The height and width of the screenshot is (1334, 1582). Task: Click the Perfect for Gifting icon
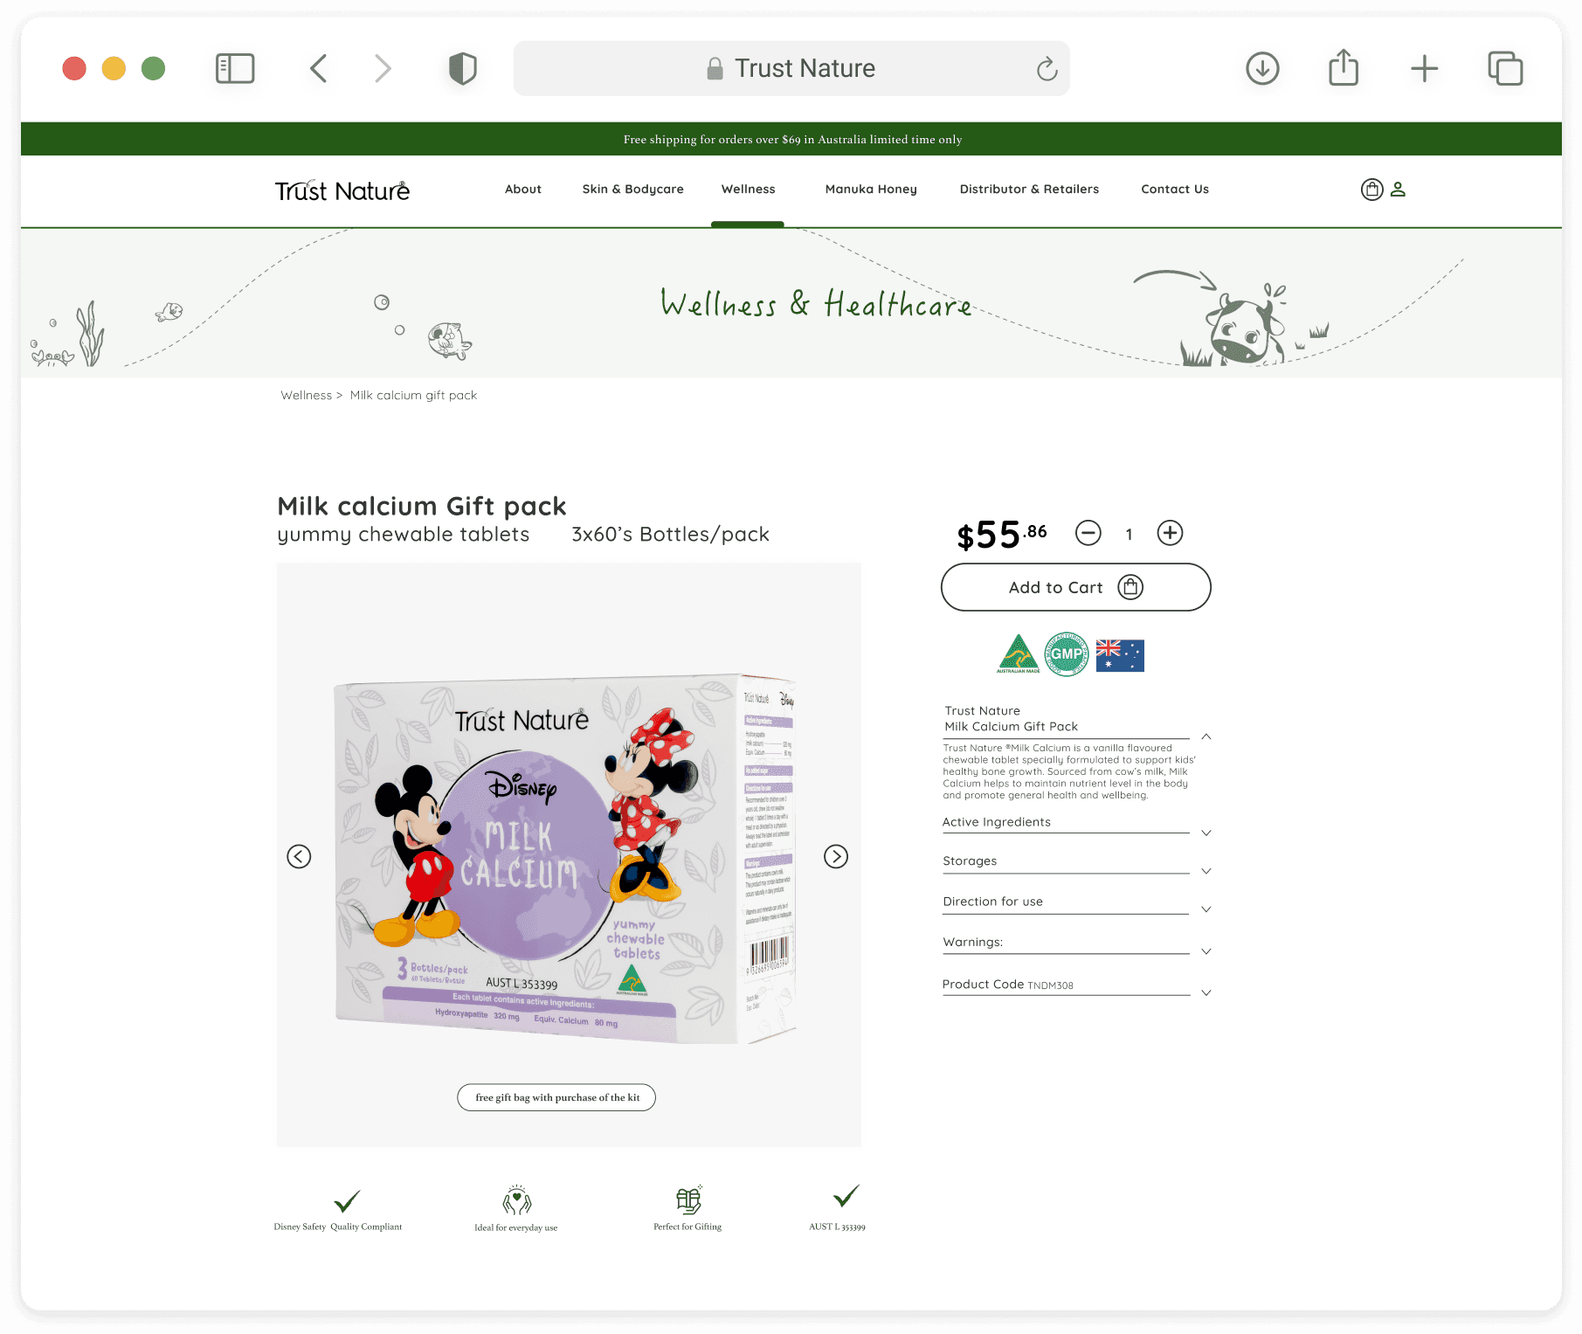pos(688,1200)
